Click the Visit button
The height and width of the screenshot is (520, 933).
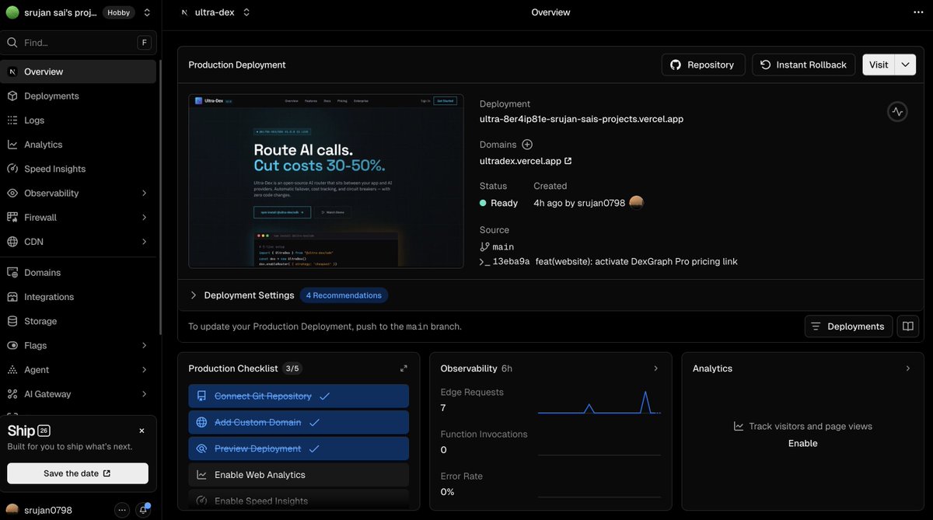pyautogui.click(x=879, y=65)
